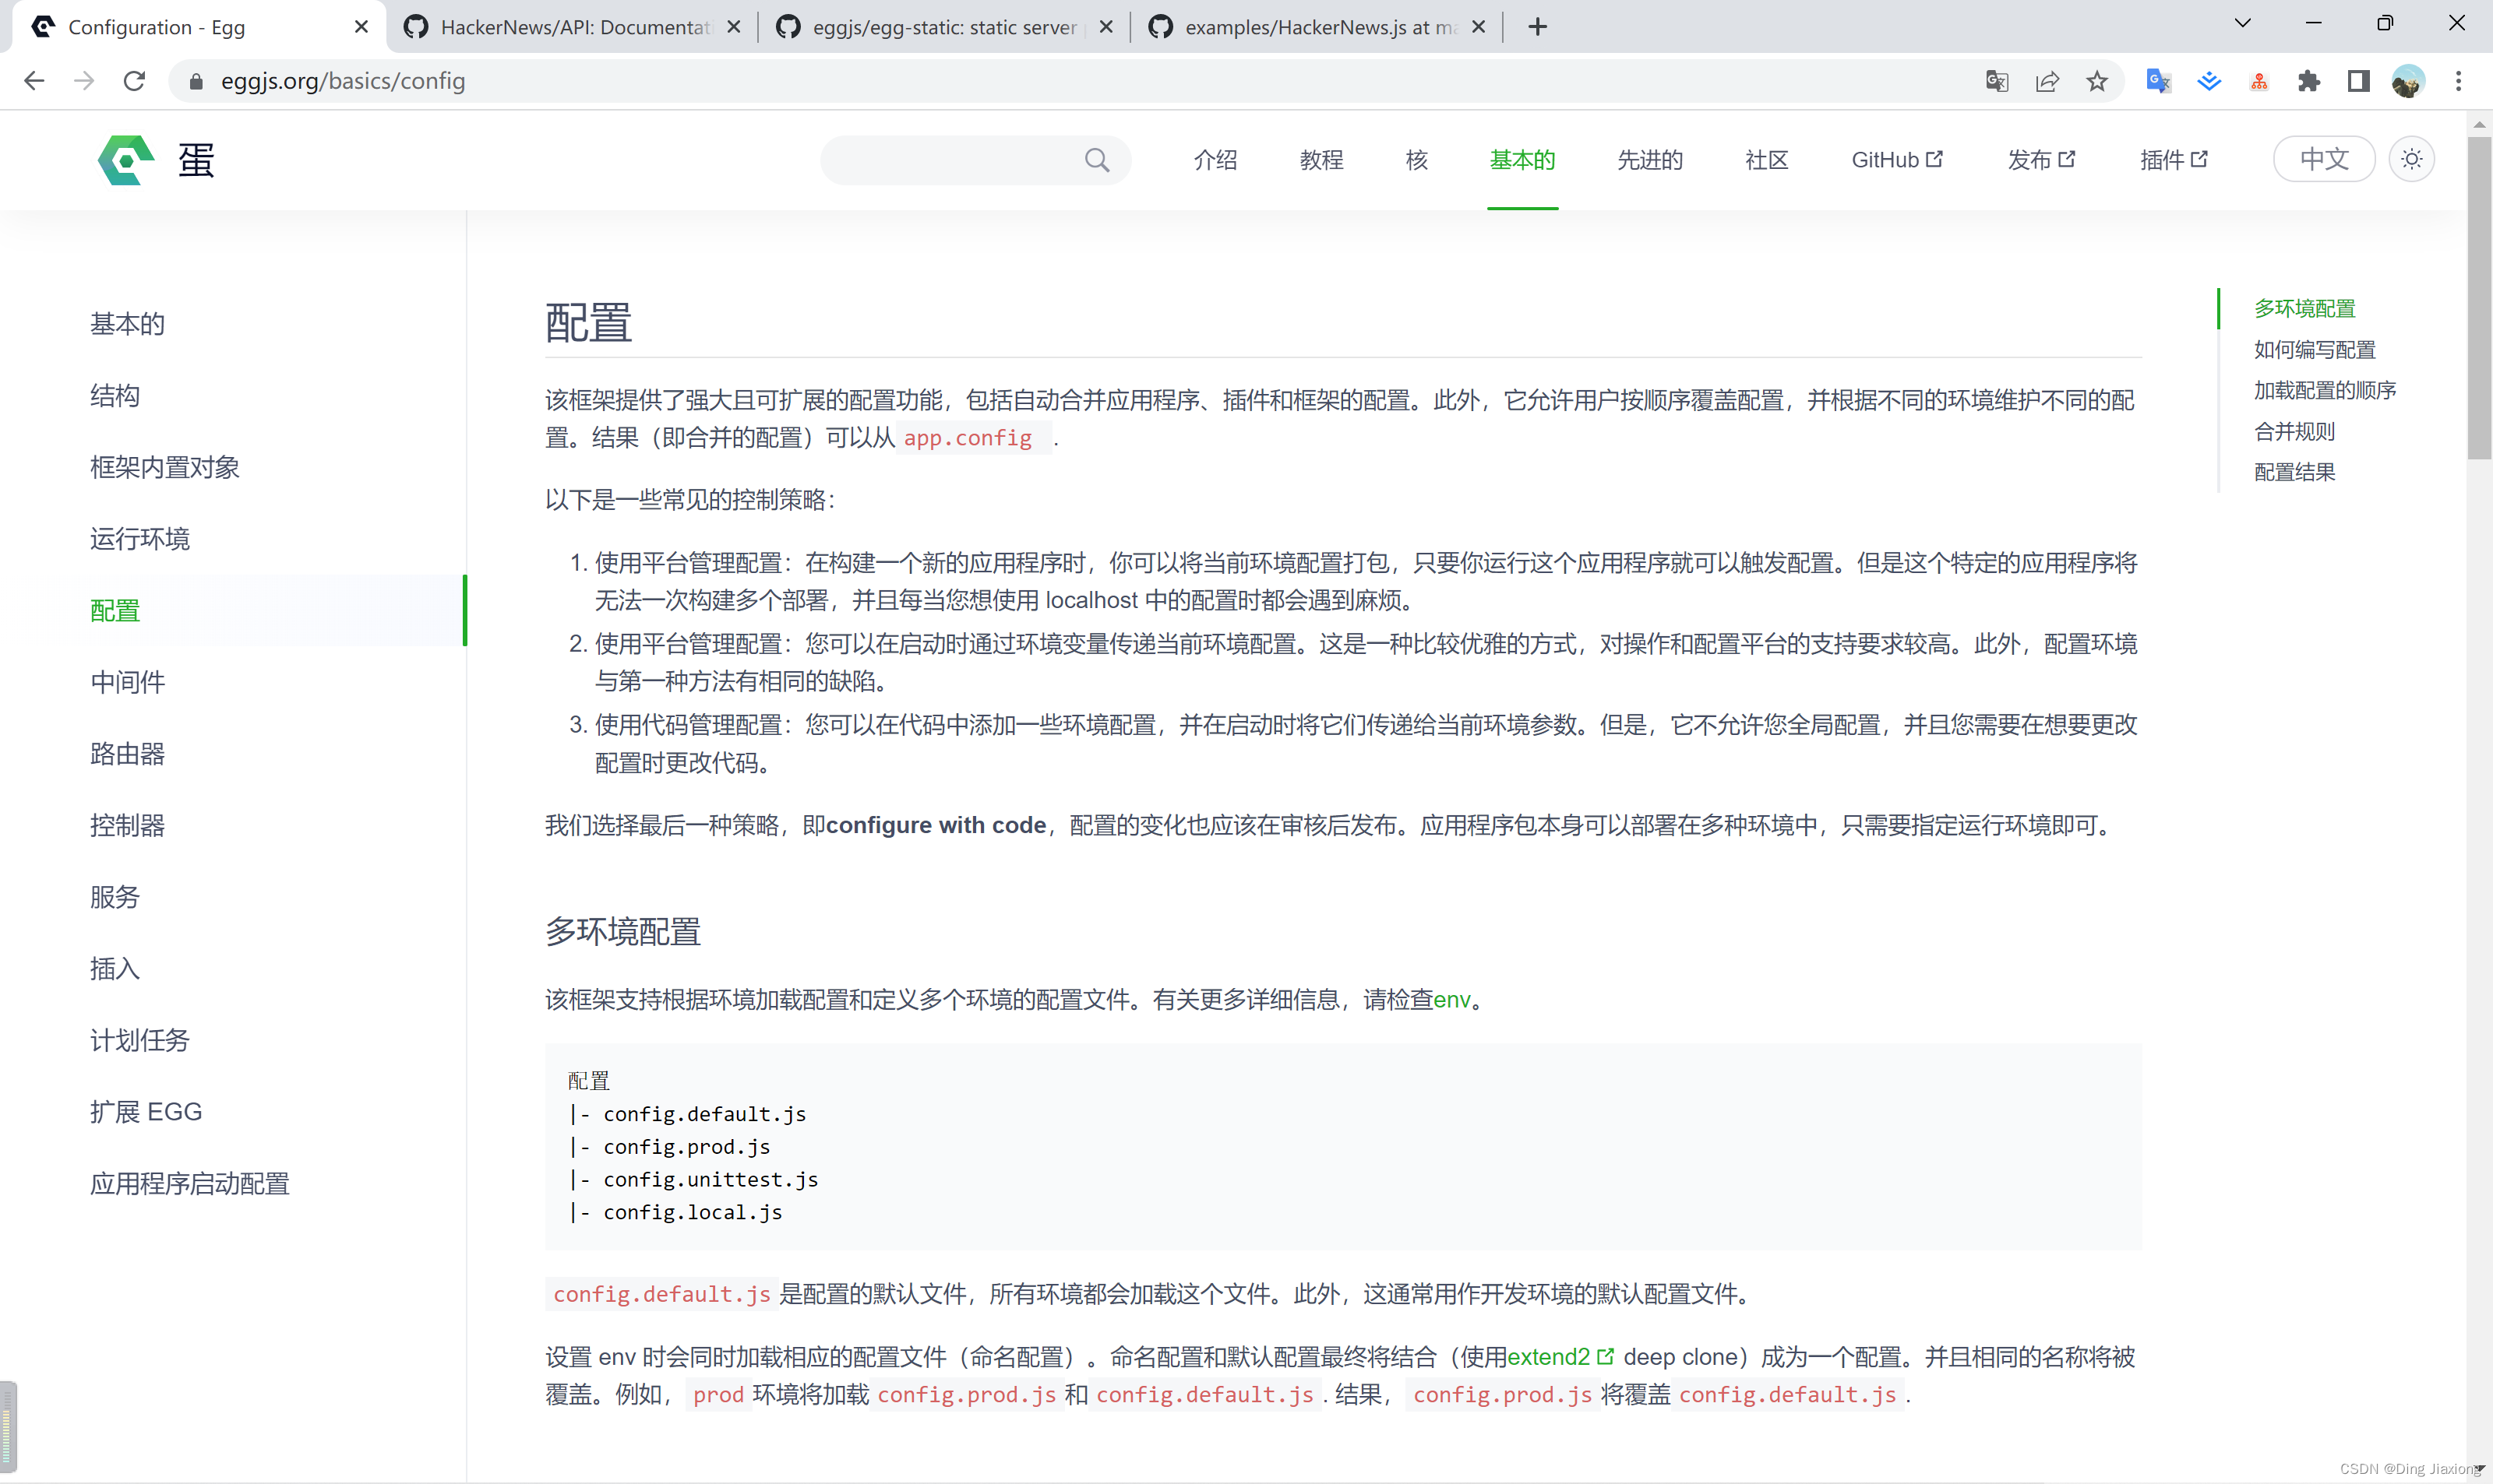Image resolution: width=2493 pixels, height=1484 pixels.
Task: Open the Chrome three-dot menu
Action: pyautogui.click(x=2459, y=81)
